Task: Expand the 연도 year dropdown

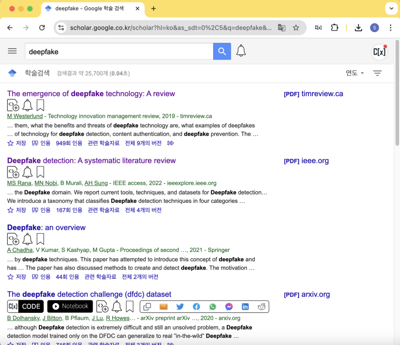Action: (354, 73)
